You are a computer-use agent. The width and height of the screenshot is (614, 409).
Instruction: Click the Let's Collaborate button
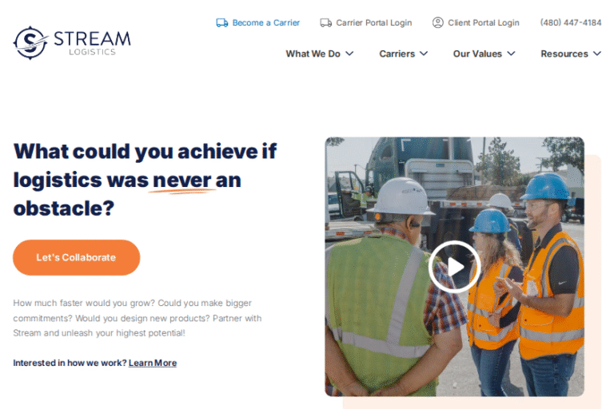click(77, 257)
